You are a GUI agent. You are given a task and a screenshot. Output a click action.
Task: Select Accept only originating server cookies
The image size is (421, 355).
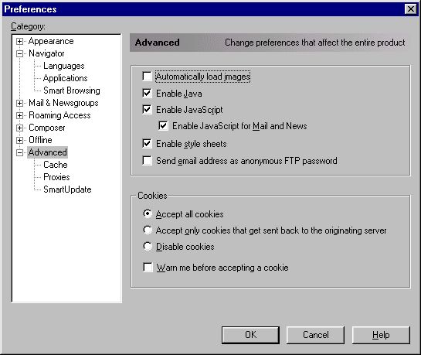click(x=148, y=230)
